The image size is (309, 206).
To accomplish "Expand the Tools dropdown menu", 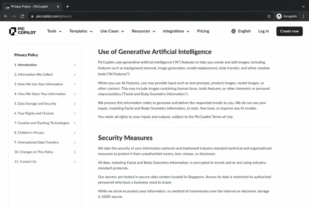I will (x=54, y=31).
